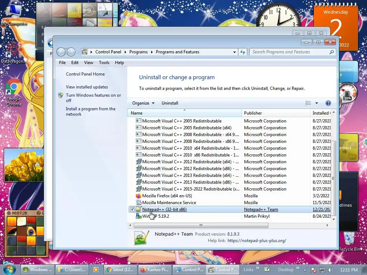
Task: Expand the arrow after Programs in breadcrumb
Action: pos(152,52)
